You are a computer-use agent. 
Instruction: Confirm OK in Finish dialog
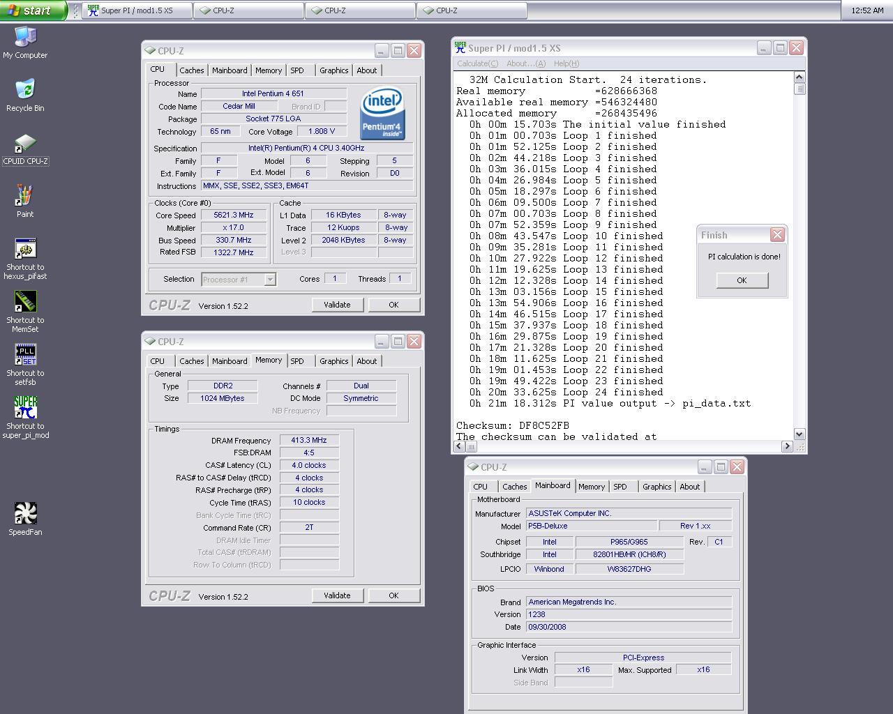(x=742, y=280)
